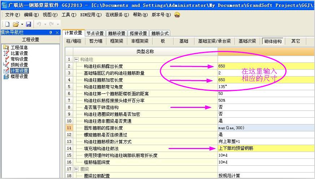This screenshot has width=315, height=179.
Task: Switch to the 搭接设置 tab
Action: coord(139,33)
